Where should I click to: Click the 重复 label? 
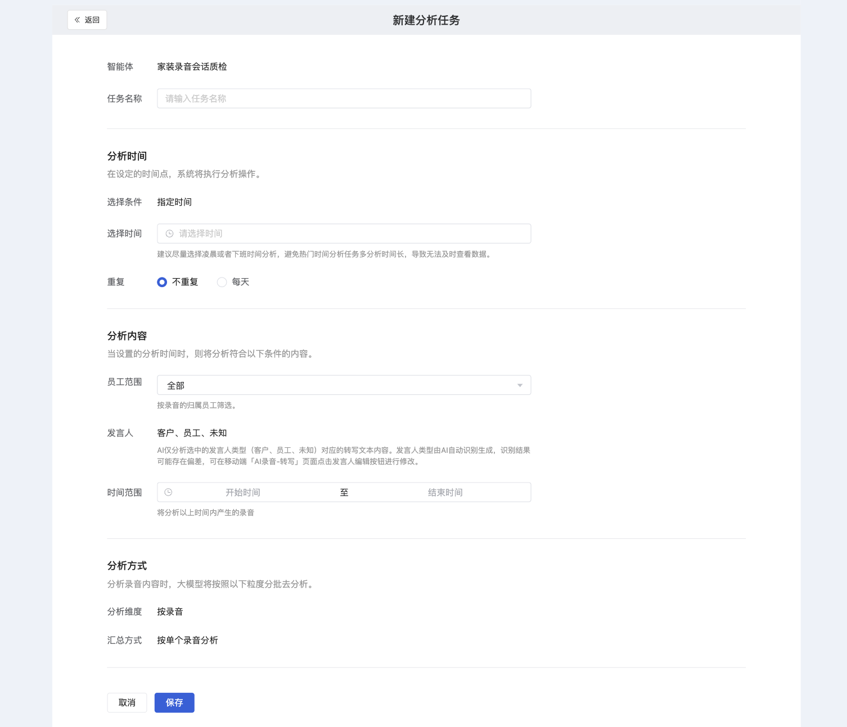click(115, 282)
